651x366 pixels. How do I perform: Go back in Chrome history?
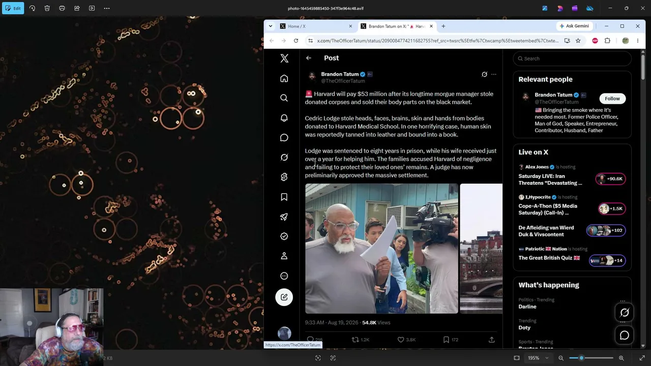click(x=272, y=41)
